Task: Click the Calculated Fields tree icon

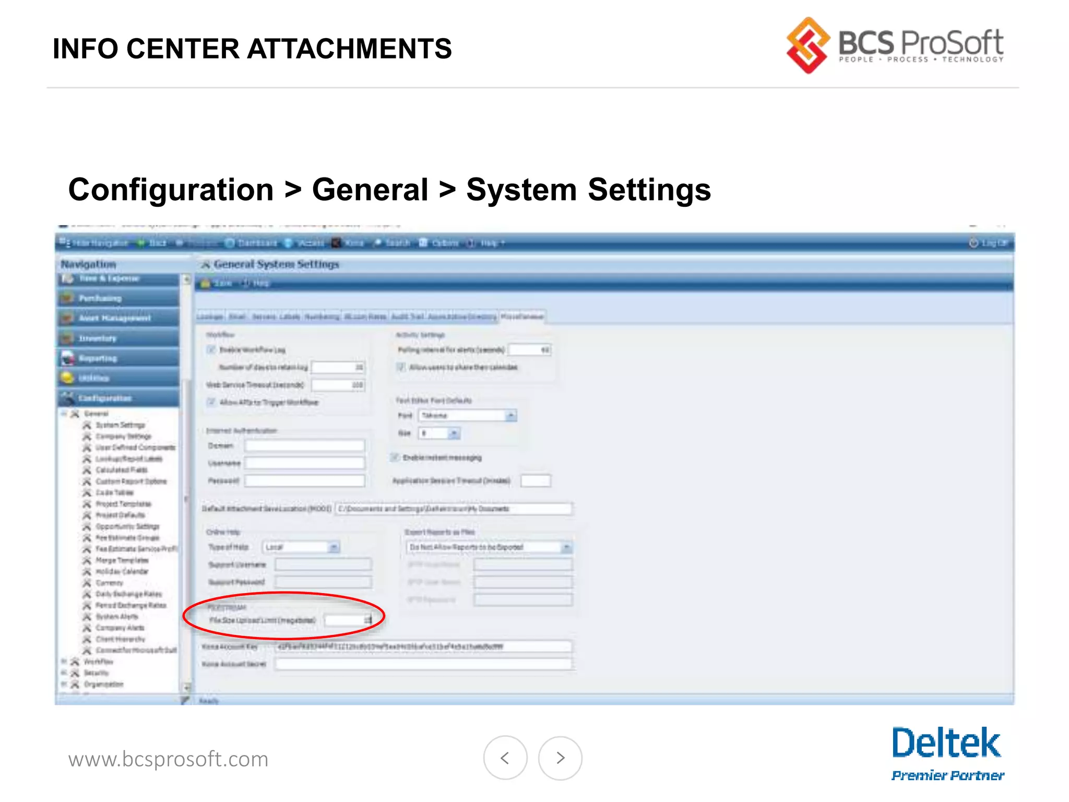Action: [87, 470]
